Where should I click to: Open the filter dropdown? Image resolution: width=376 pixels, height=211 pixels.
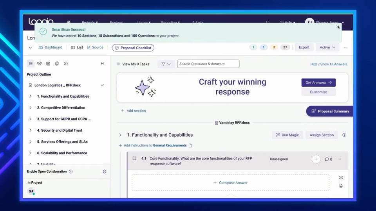coord(166,64)
